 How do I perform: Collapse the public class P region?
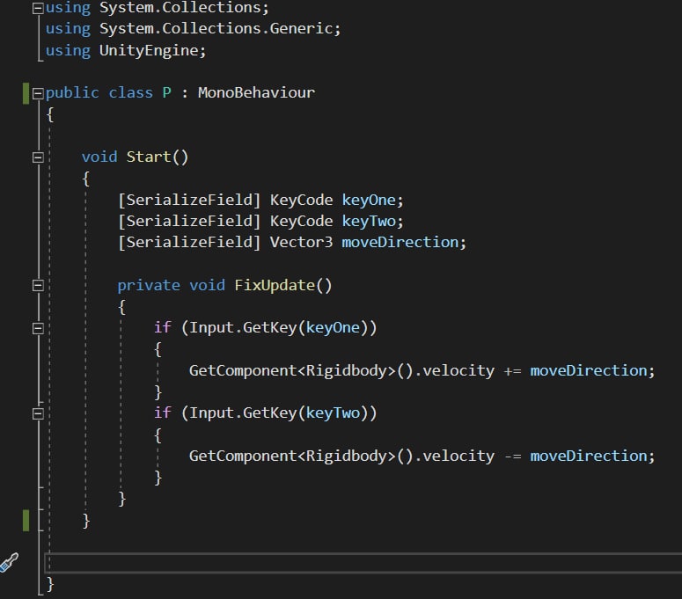tap(38, 93)
